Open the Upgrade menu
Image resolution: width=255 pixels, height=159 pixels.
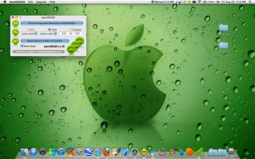pyautogui.click(x=41, y=2)
